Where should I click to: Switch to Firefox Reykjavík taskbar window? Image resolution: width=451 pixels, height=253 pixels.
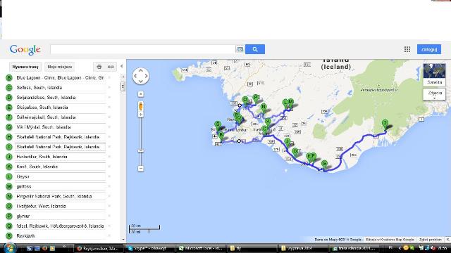pos(98,248)
